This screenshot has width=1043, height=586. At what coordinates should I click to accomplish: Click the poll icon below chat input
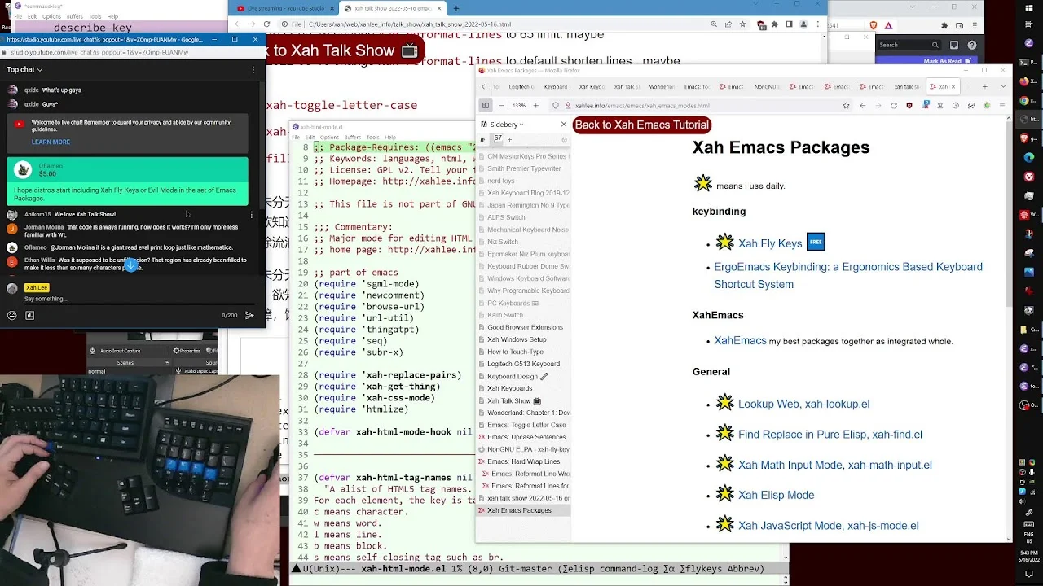30,316
